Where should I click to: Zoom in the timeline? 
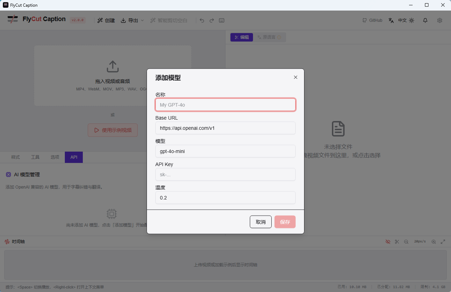coord(434,242)
